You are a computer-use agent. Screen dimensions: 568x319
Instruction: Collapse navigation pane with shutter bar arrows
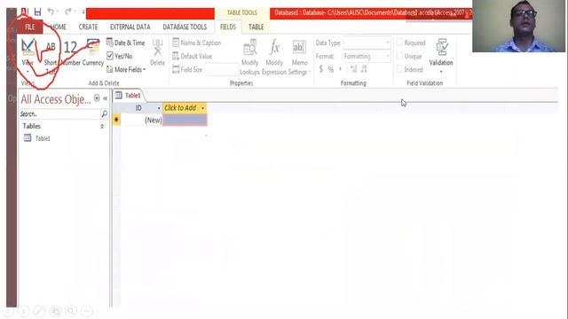pyautogui.click(x=106, y=98)
